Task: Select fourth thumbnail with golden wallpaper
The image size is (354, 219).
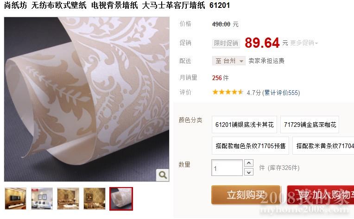Action: click(95, 199)
